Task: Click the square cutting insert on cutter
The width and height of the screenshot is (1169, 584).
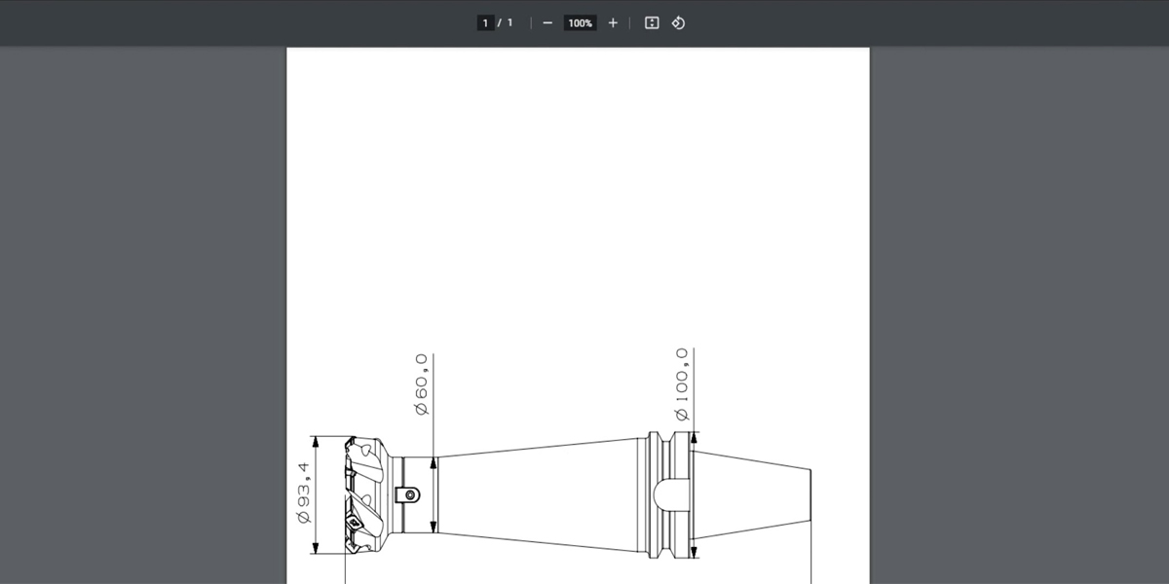Action: (x=353, y=523)
